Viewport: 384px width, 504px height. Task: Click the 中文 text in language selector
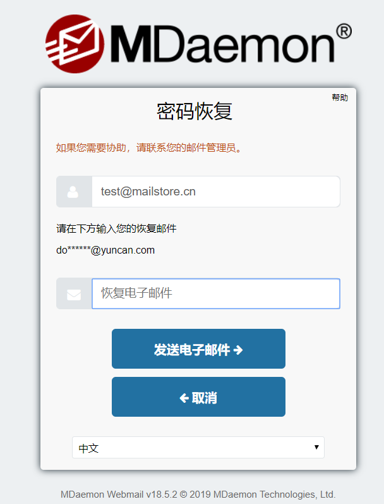tap(88, 448)
